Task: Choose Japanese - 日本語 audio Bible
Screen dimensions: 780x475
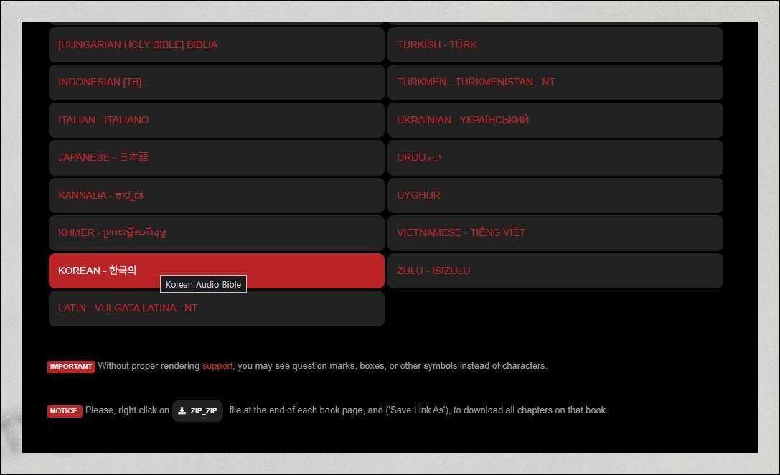Action: [217, 158]
